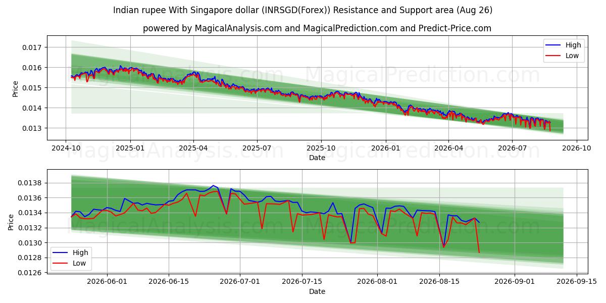
Task: Click the bottom chart date tick 2026-08-15
Action: (x=439, y=282)
